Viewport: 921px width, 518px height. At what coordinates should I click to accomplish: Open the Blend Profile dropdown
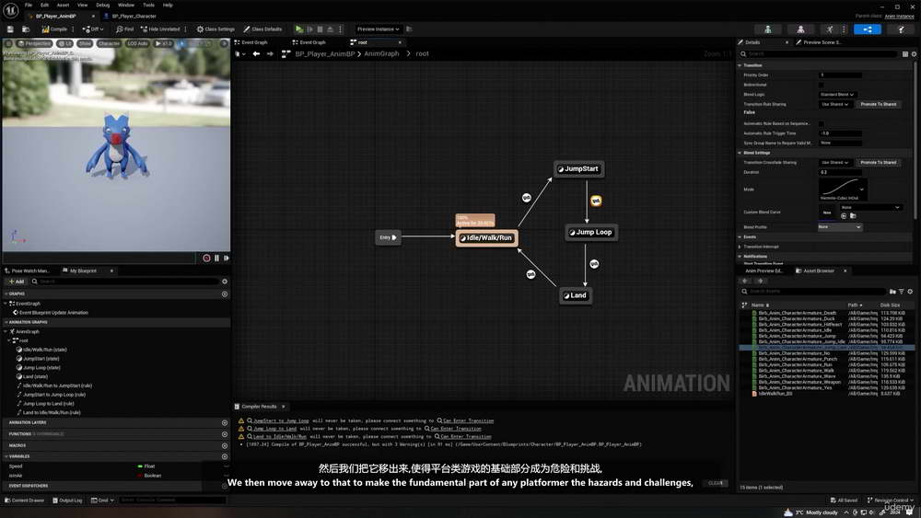point(839,227)
